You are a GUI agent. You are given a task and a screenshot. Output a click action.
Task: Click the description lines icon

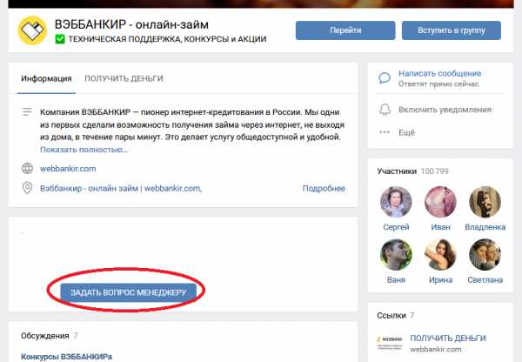(x=27, y=112)
